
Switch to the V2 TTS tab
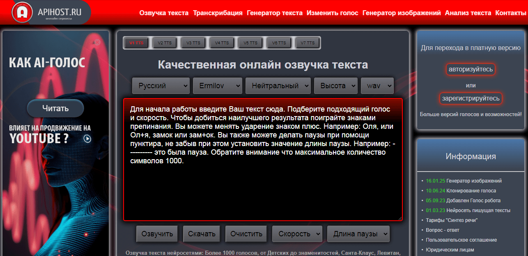165,43
